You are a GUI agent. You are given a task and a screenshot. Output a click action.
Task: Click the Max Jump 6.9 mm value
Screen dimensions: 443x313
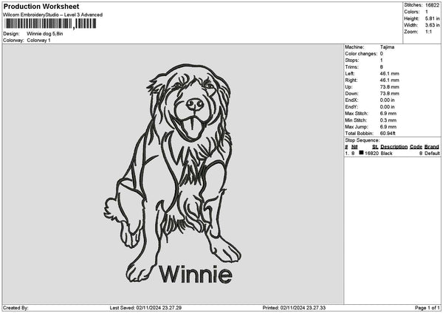tap(388, 126)
